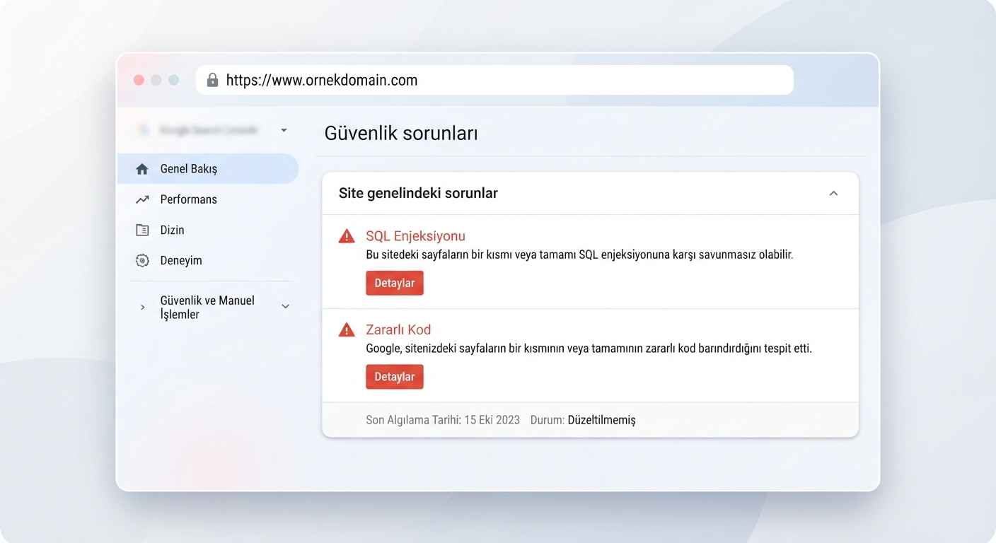Viewport: 996px width, 543px height.
Task: Select Genel Bakış in sidebar
Action: pos(208,169)
